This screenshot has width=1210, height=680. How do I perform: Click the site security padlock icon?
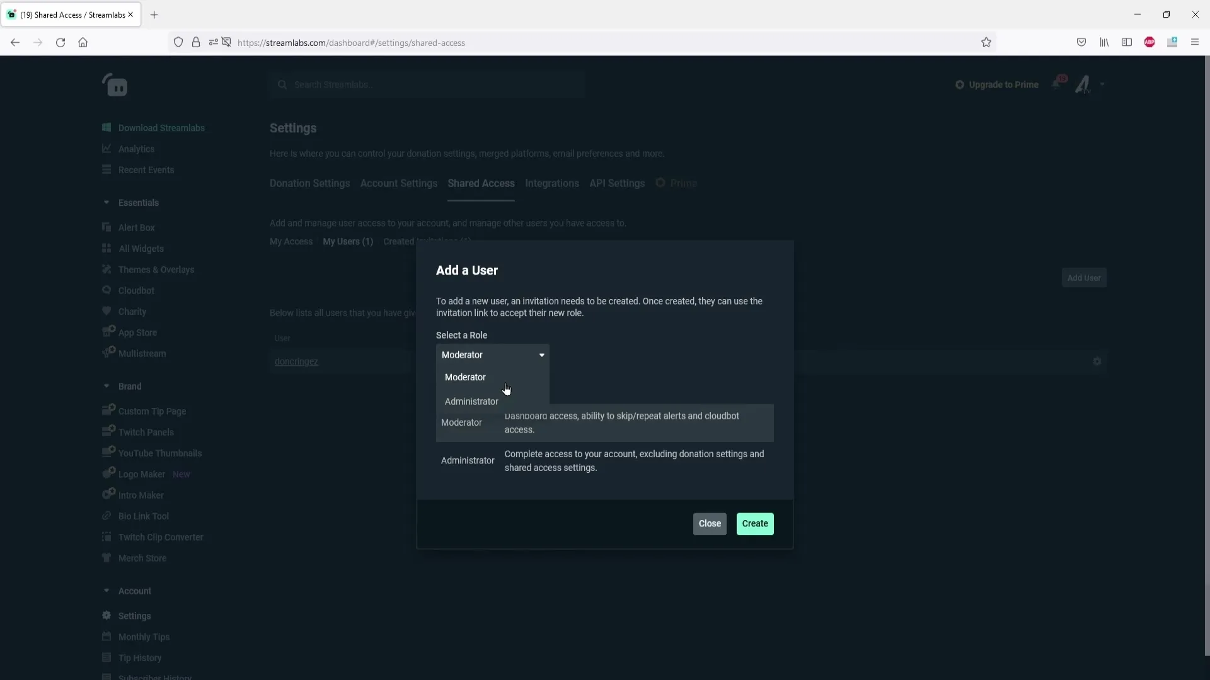(x=196, y=43)
